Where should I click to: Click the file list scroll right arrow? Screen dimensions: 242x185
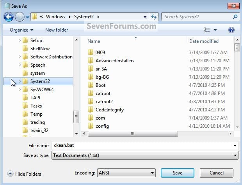(x=231, y=134)
